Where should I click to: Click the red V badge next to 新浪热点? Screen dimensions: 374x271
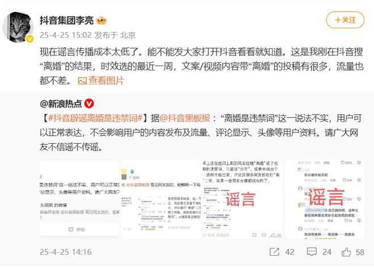[x=89, y=104]
